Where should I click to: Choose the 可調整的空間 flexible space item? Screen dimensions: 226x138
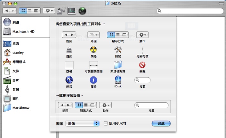click(94, 65)
